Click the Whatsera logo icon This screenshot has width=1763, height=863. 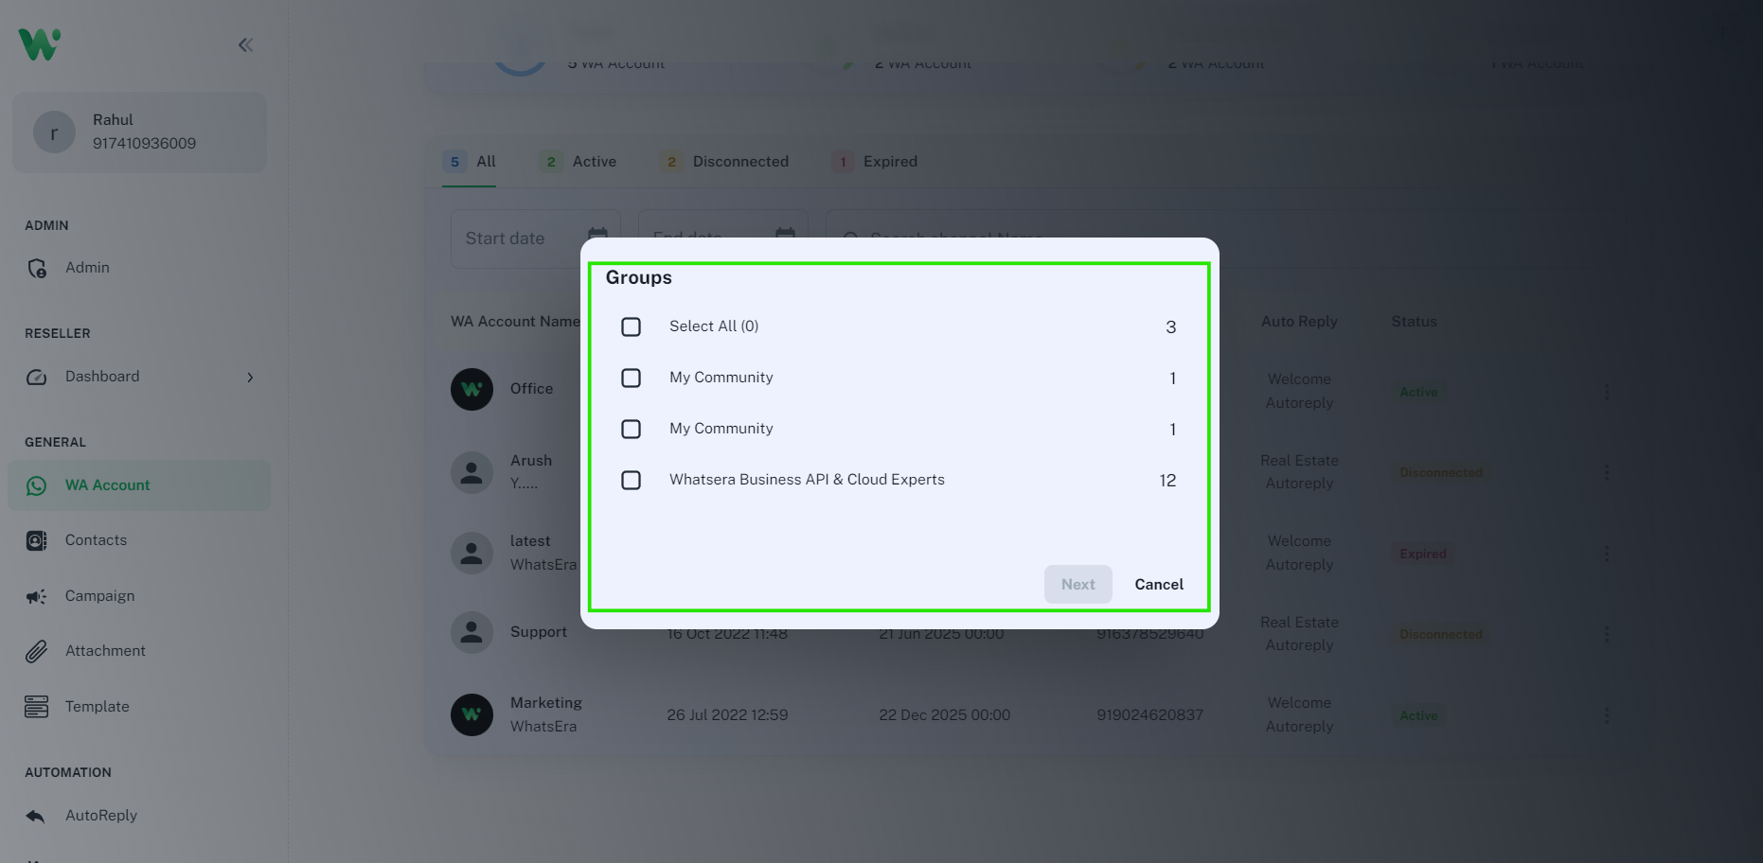click(39, 44)
